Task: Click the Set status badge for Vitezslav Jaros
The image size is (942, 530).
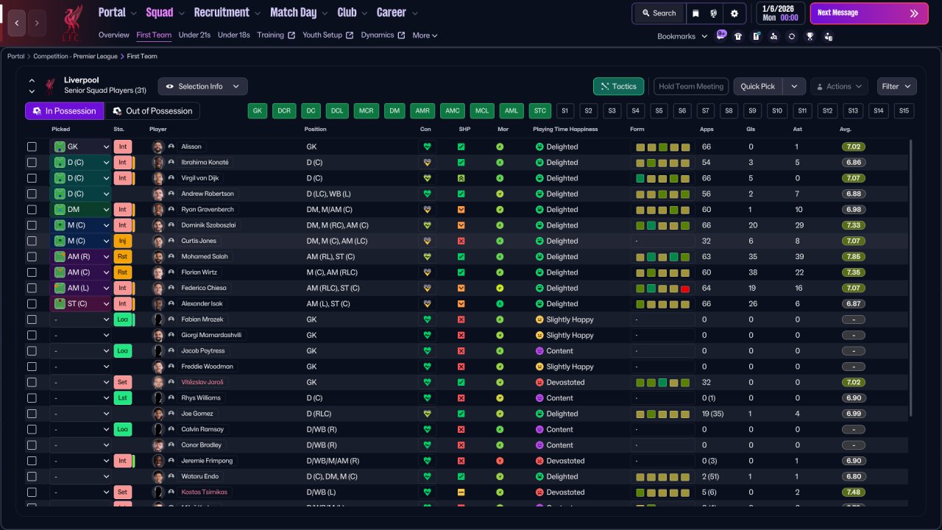Action: (x=123, y=382)
